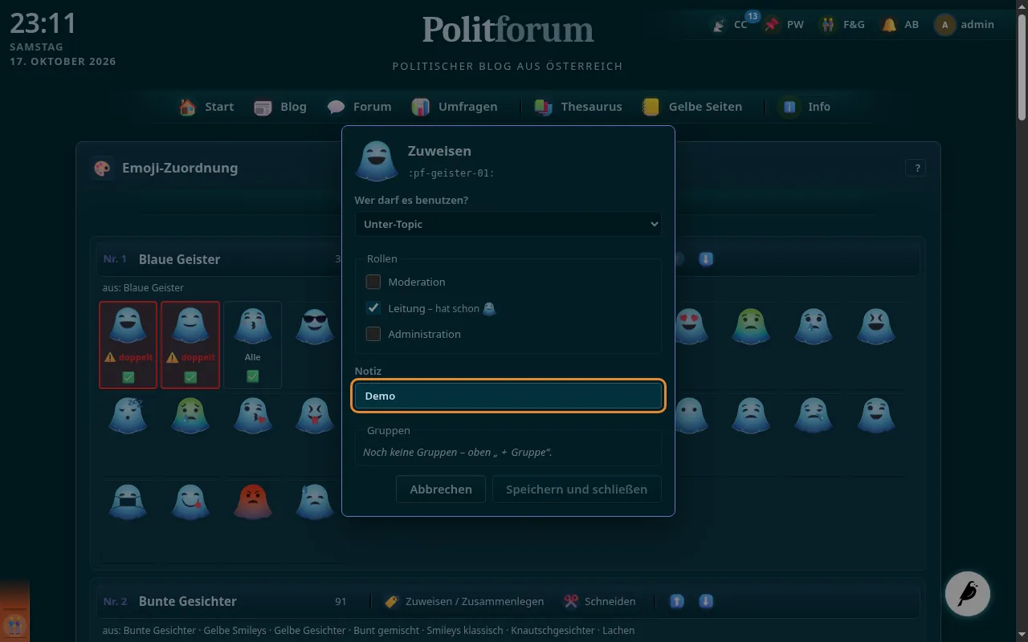Open the Info menu item
This screenshot has height=642, width=1028.
tap(806, 107)
